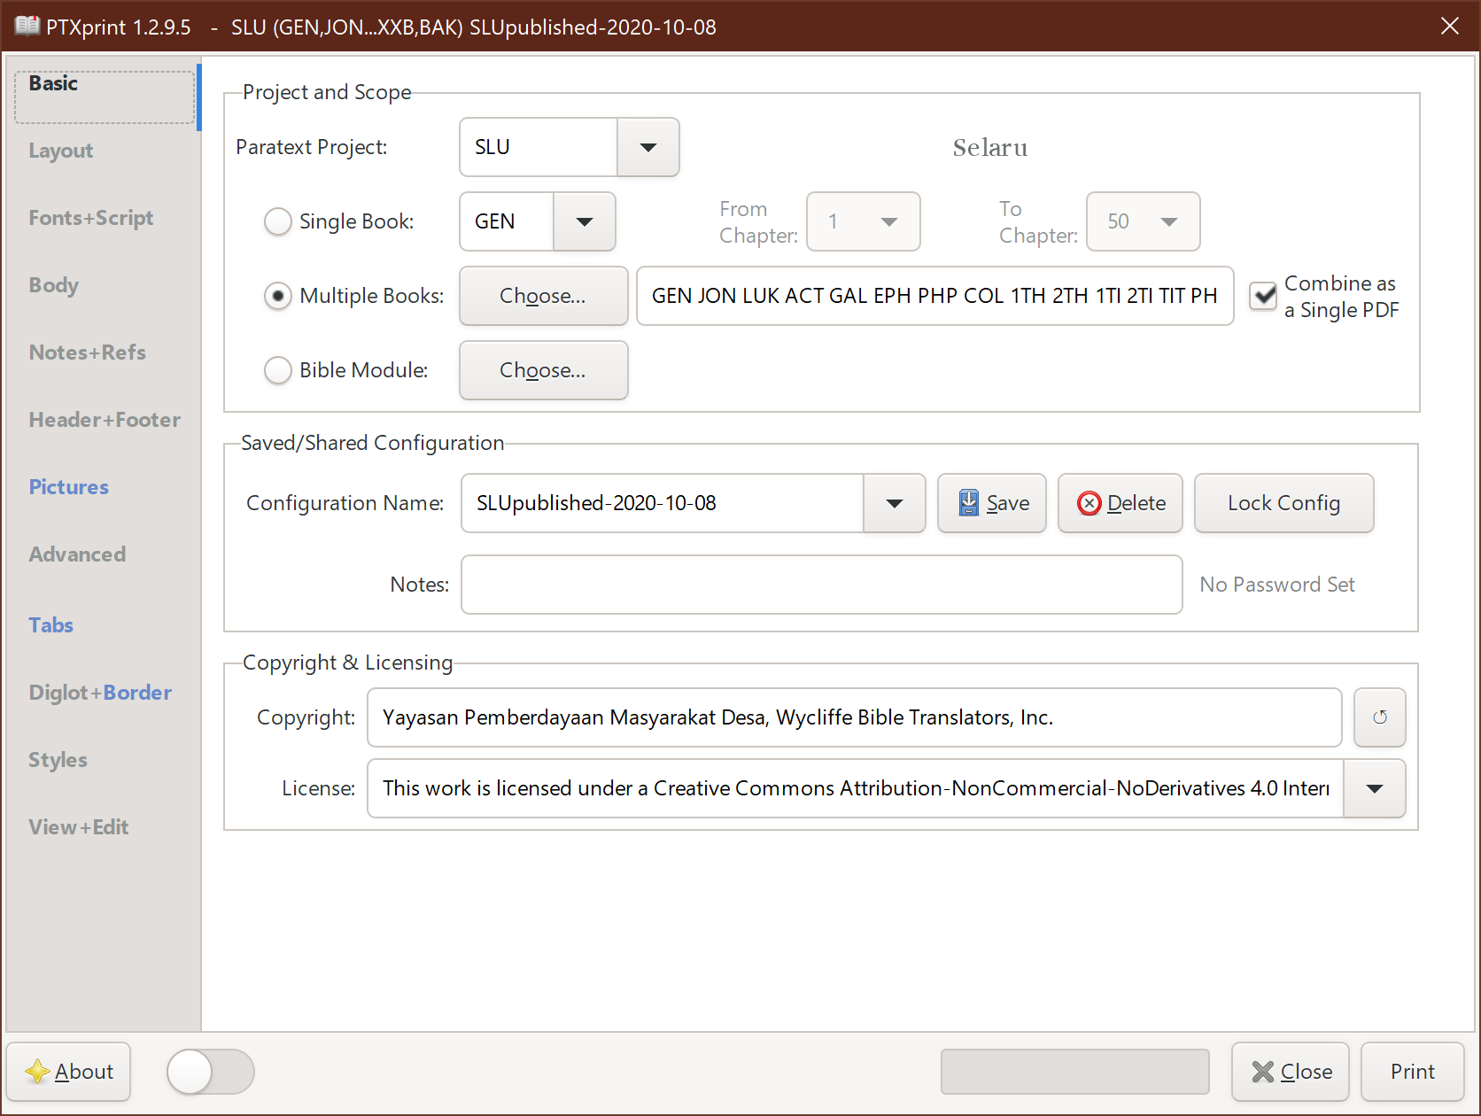Open the About dialog
The image size is (1481, 1116).
pos(68,1072)
